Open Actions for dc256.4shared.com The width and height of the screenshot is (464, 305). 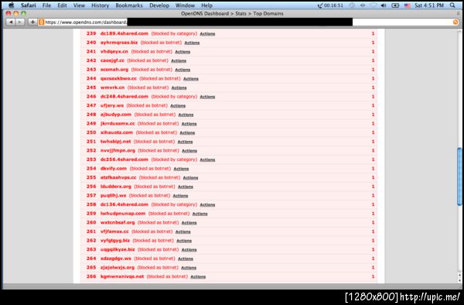pyautogui.click(x=207, y=159)
